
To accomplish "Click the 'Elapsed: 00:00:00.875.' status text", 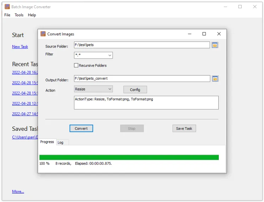I will point(93,163).
